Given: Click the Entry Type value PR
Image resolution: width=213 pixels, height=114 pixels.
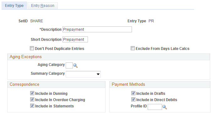Looking at the screenshot, I should (x=151, y=21).
